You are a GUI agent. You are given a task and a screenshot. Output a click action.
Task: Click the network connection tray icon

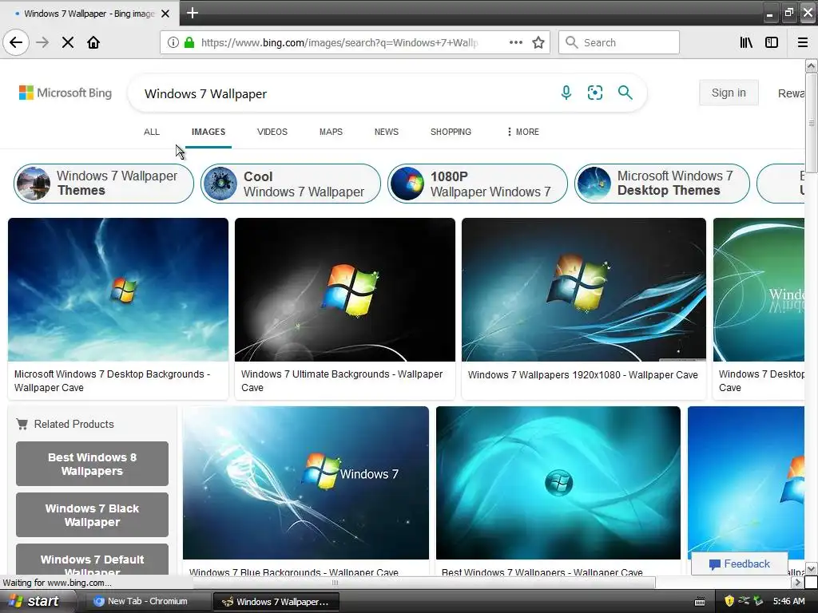click(x=744, y=601)
